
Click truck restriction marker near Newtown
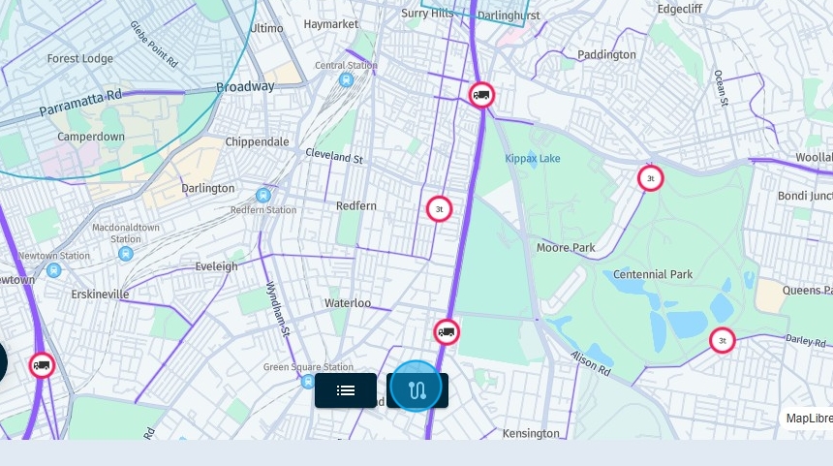coord(42,365)
